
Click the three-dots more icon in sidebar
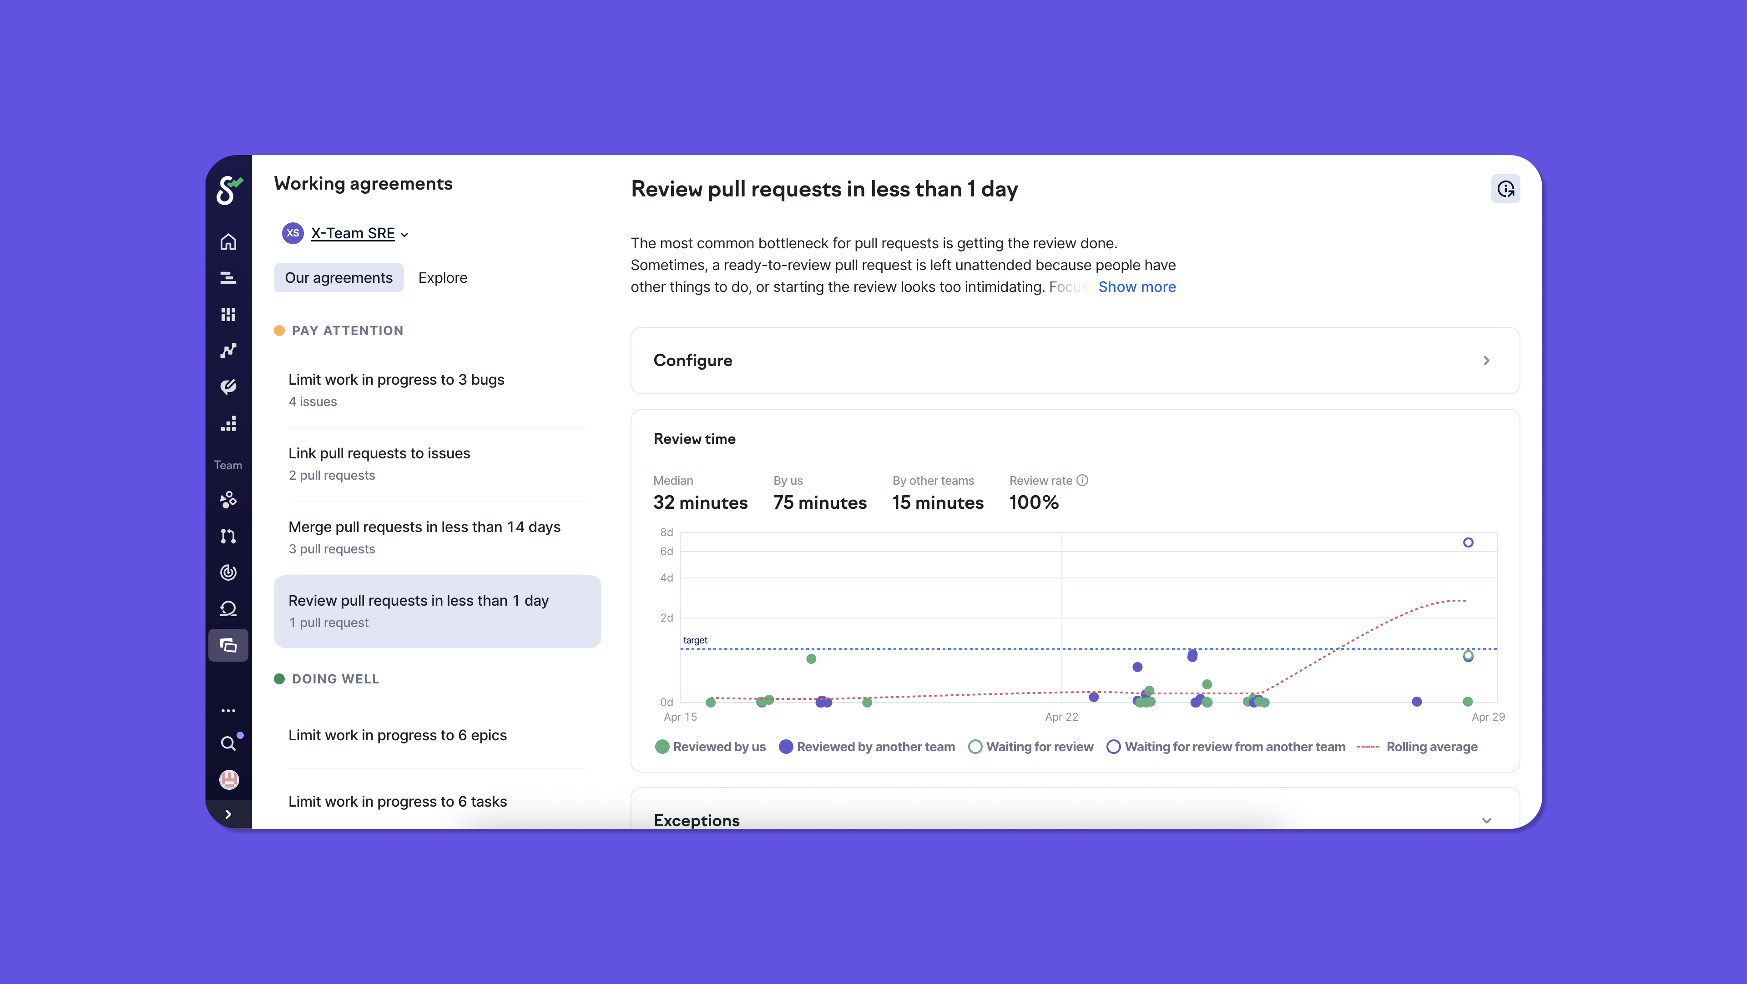pos(228,711)
